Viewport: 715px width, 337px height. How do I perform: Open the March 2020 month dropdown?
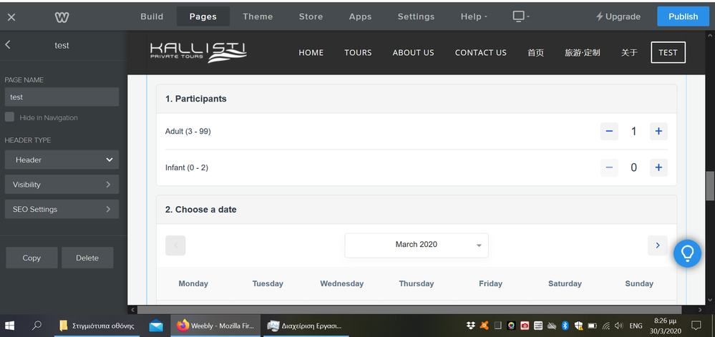click(x=417, y=245)
